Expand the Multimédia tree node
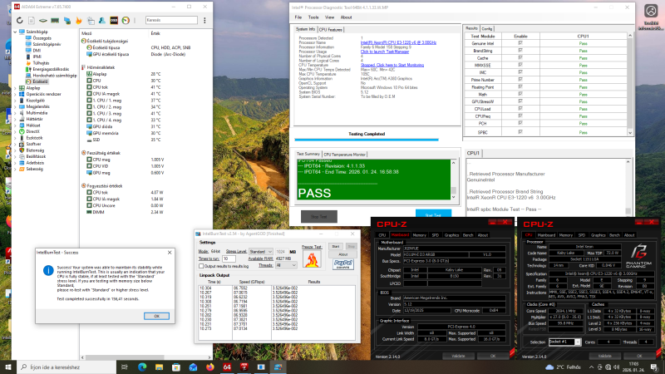The width and height of the screenshot is (665, 374). [15, 113]
